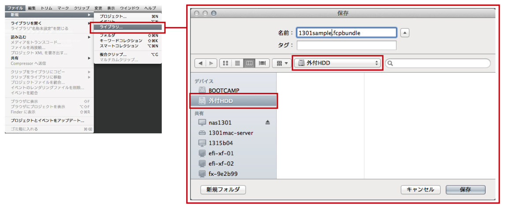The image size is (505, 208).
Task: Open 1301mac-server shared location
Action: (x=231, y=133)
